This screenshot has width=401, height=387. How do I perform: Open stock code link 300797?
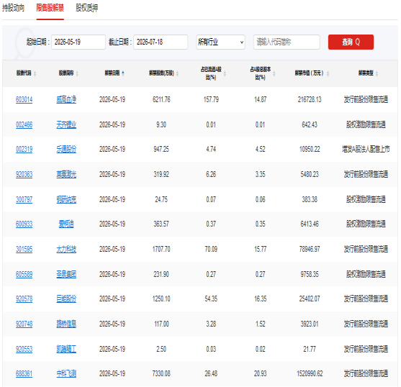coord(24,199)
